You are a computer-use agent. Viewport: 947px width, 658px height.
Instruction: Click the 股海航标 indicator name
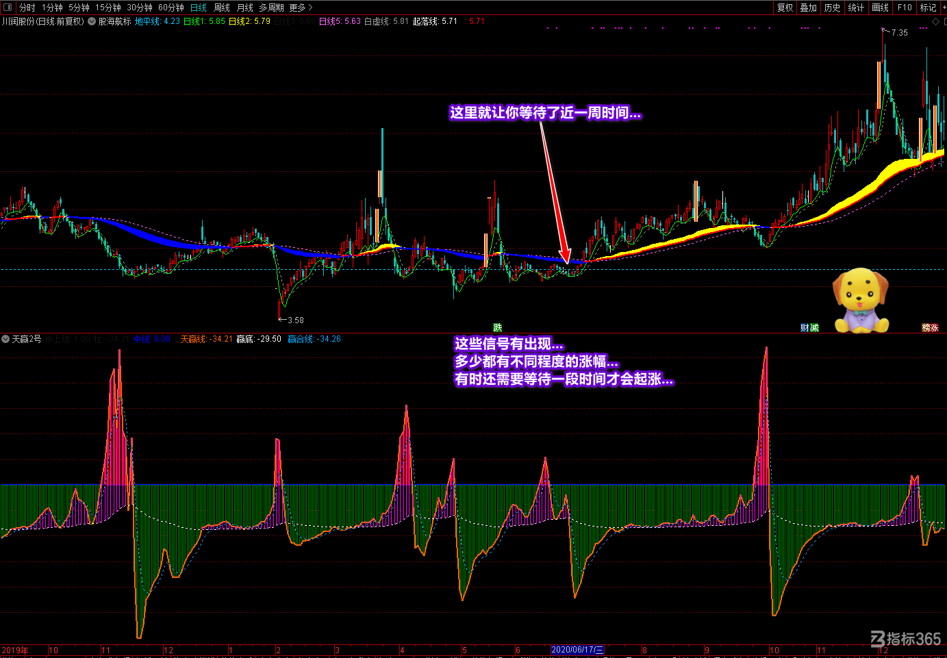pyautogui.click(x=114, y=21)
